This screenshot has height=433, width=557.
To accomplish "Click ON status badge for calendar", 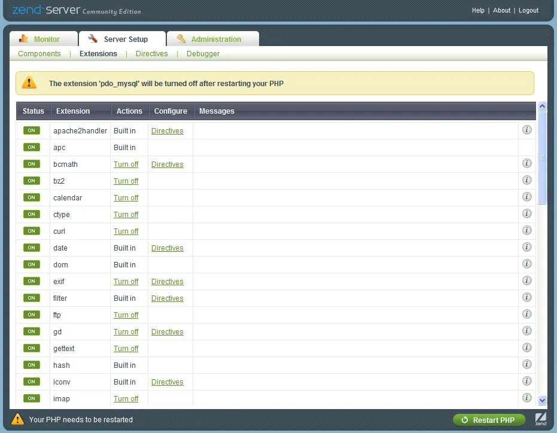I will [32, 197].
